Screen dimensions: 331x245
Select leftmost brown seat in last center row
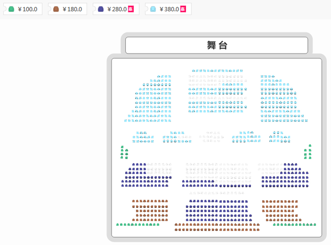click(x=176, y=230)
